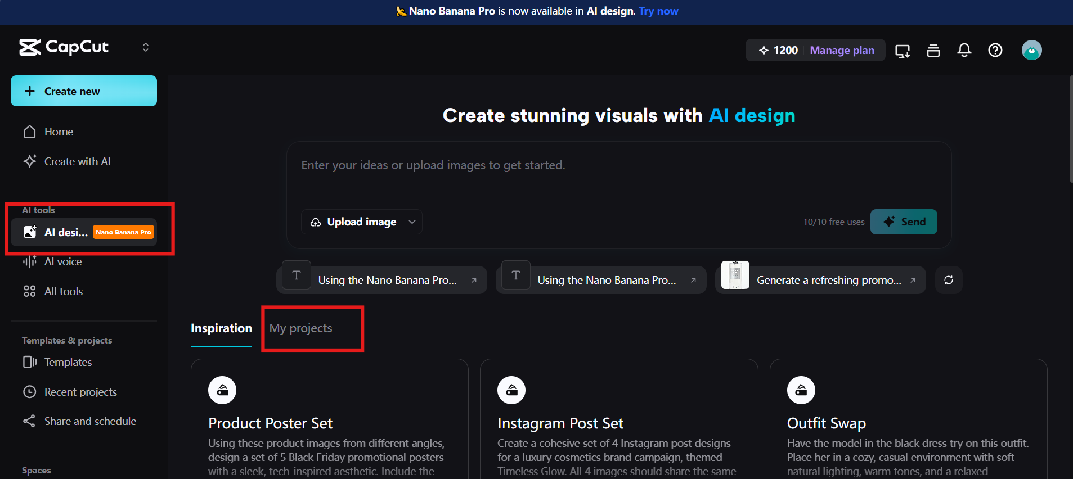Screen dimensions: 1073x479
Task: Click the promo suggestion product thumbnail
Action: coord(735,275)
